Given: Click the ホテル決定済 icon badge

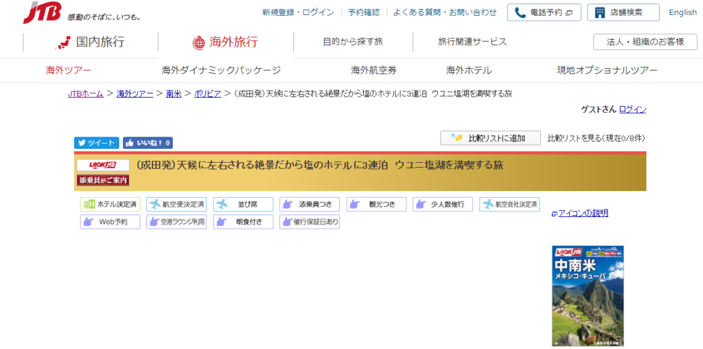Looking at the screenshot, I should click(x=110, y=204).
